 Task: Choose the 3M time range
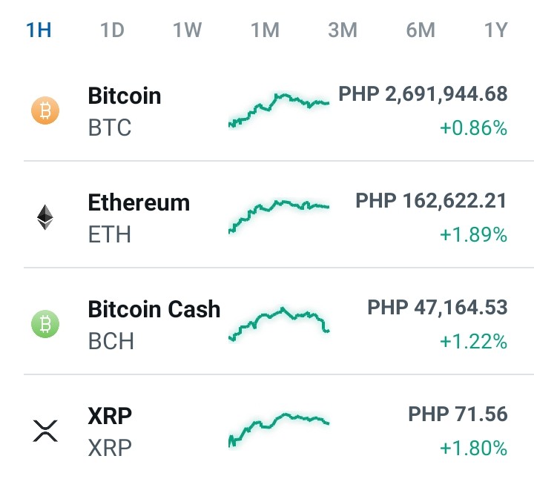[x=343, y=30]
